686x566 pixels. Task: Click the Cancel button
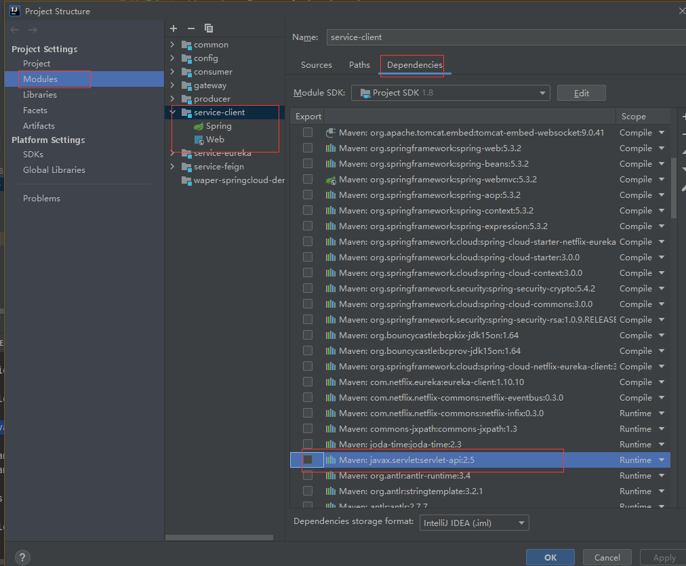tap(607, 558)
